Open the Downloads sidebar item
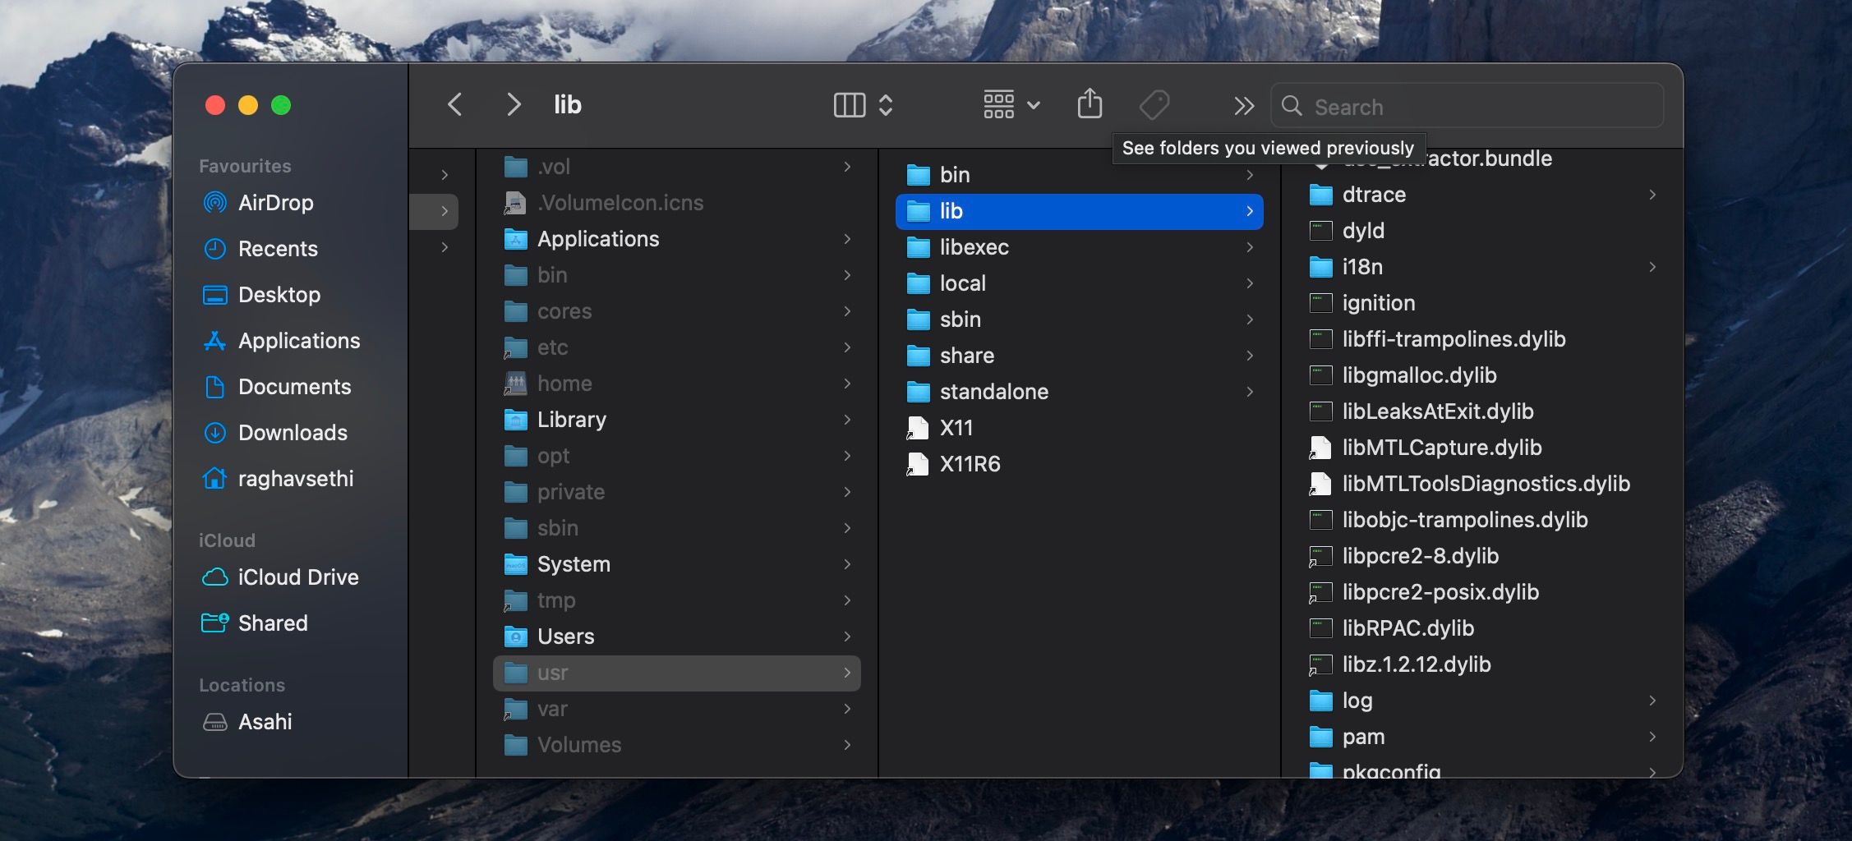1852x841 pixels. click(x=292, y=433)
